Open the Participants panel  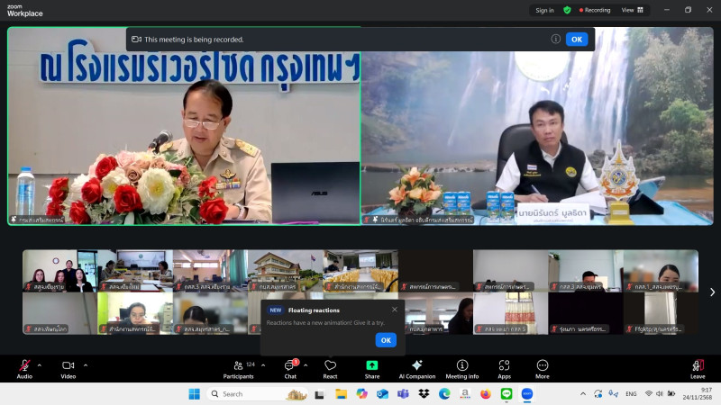pyautogui.click(x=239, y=367)
